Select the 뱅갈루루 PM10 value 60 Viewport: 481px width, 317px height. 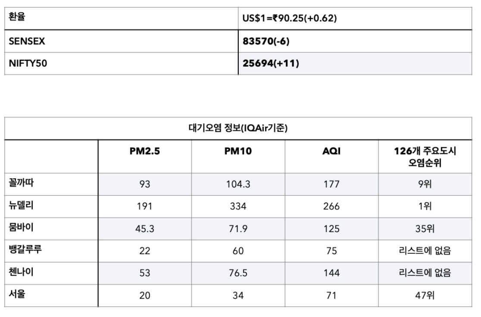238,251
